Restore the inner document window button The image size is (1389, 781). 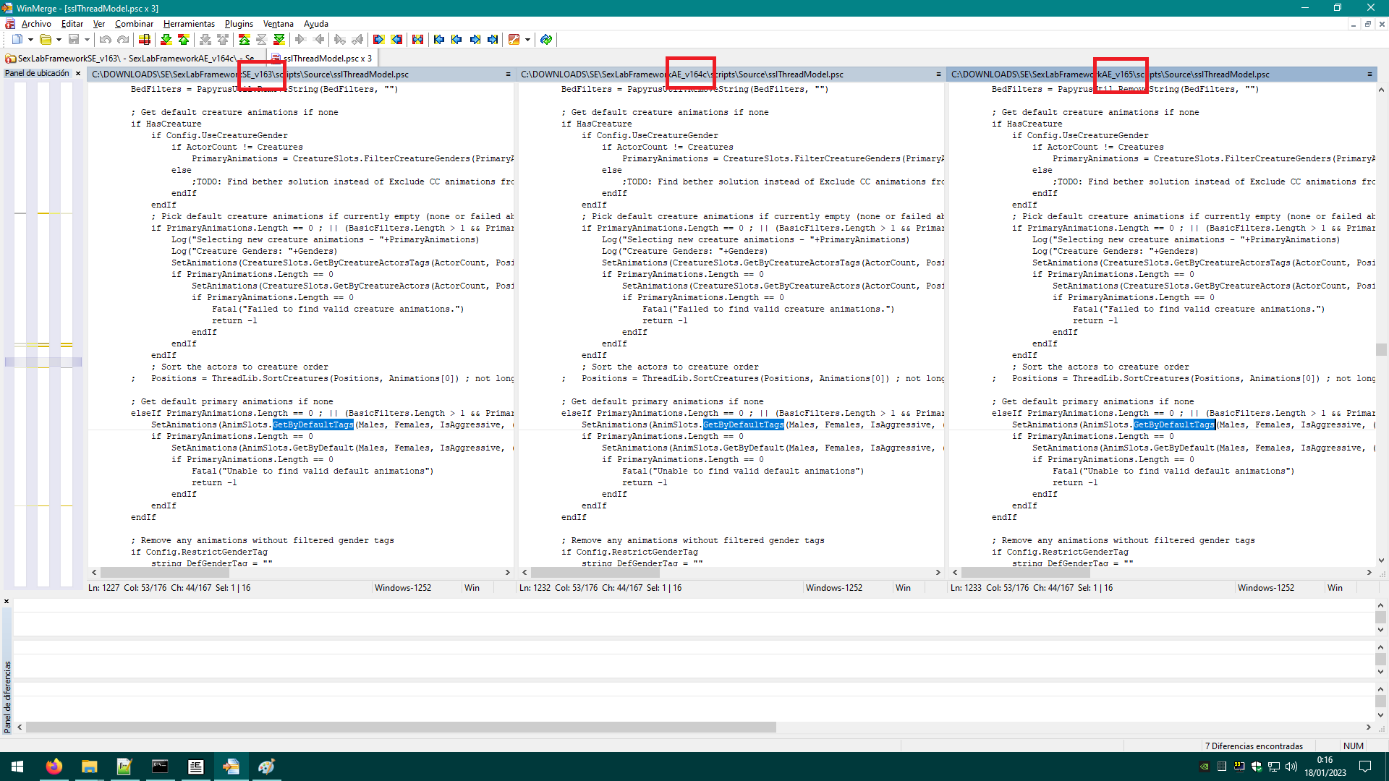pyautogui.click(x=1367, y=24)
